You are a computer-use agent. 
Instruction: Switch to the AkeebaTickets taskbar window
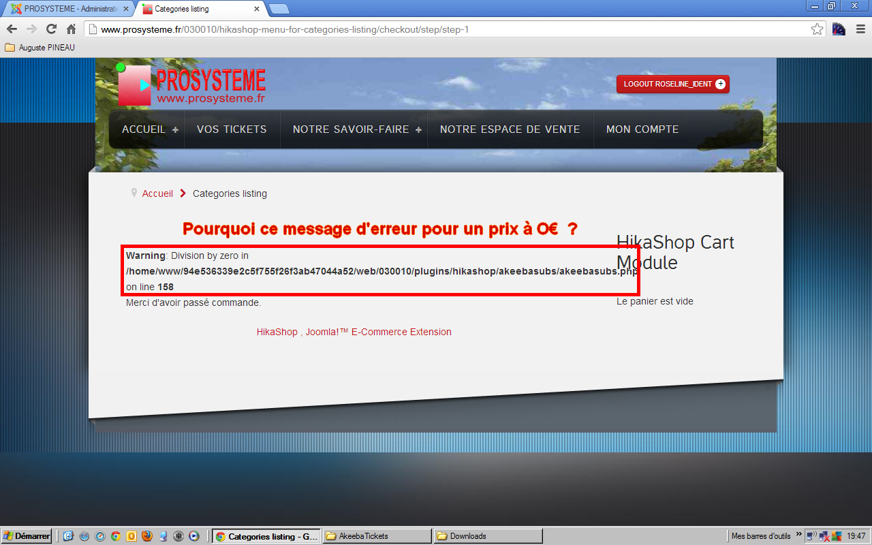tap(377, 536)
